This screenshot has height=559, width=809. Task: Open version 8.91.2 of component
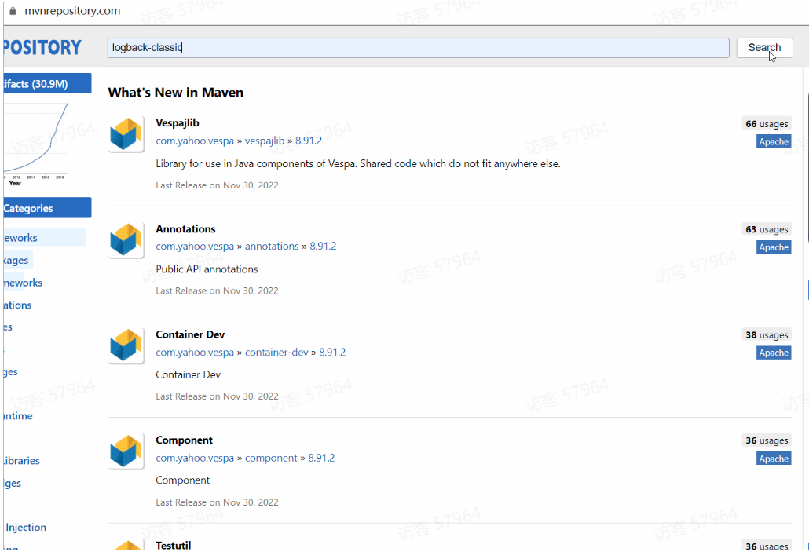pyautogui.click(x=321, y=458)
